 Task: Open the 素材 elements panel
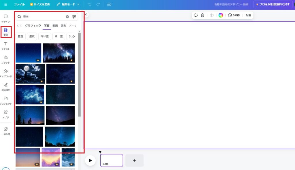coord(6,32)
